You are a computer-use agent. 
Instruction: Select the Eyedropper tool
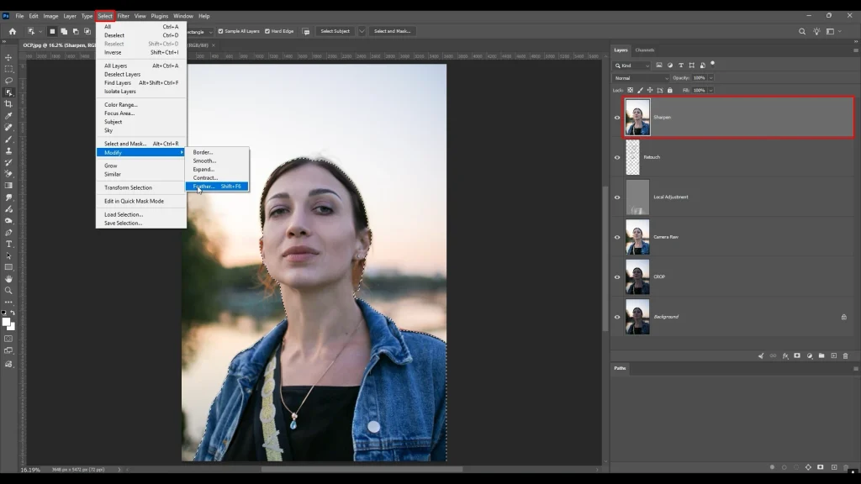click(x=8, y=116)
